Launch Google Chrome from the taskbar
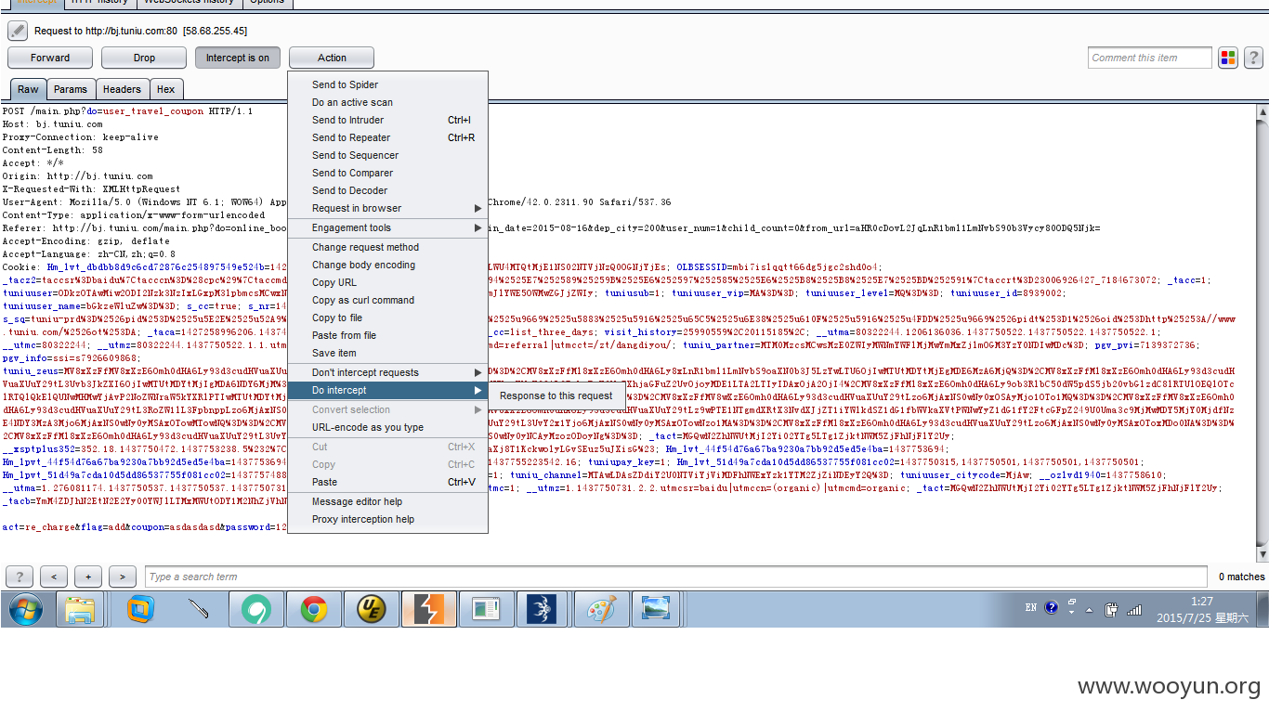Image resolution: width=1269 pixels, height=713 pixels. 313,609
